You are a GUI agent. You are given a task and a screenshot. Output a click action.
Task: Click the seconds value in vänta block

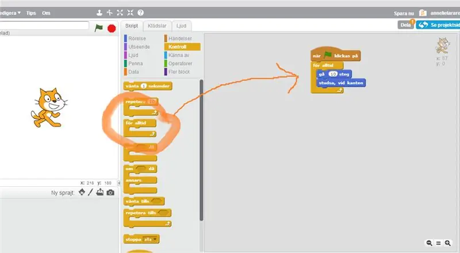(x=143, y=86)
